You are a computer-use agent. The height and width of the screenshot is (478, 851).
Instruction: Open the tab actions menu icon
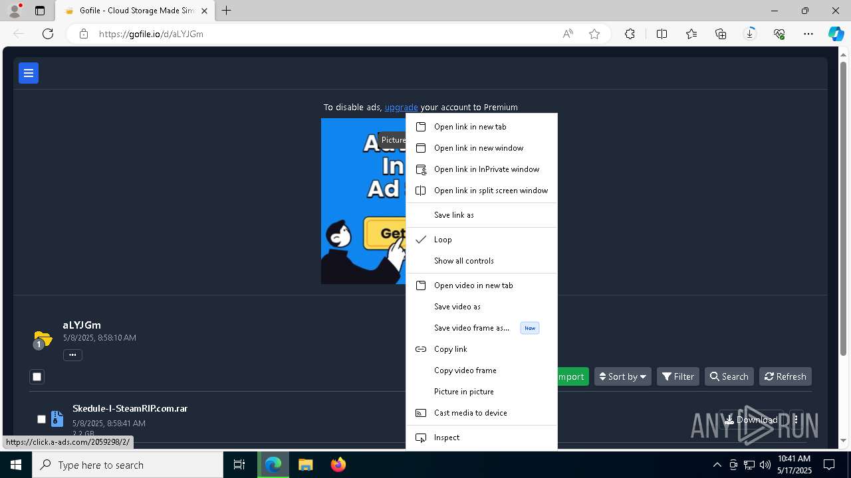[x=40, y=11]
